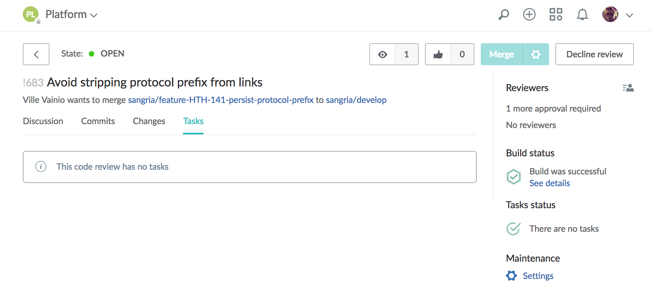The height and width of the screenshot is (297, 652).
Task: Open the sangria/develop branch link
Action: click(356, 100)
